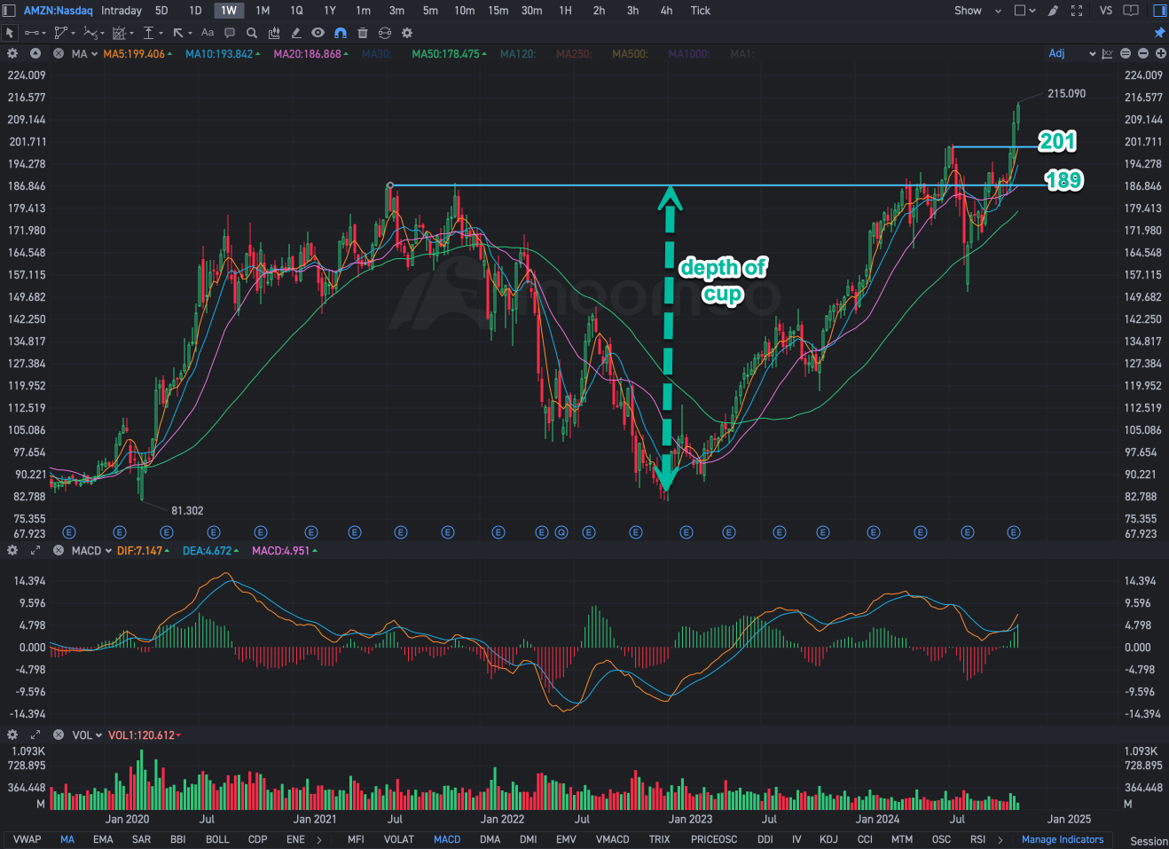
Task: Open the magnifier search tool
Action: point(252,33)
